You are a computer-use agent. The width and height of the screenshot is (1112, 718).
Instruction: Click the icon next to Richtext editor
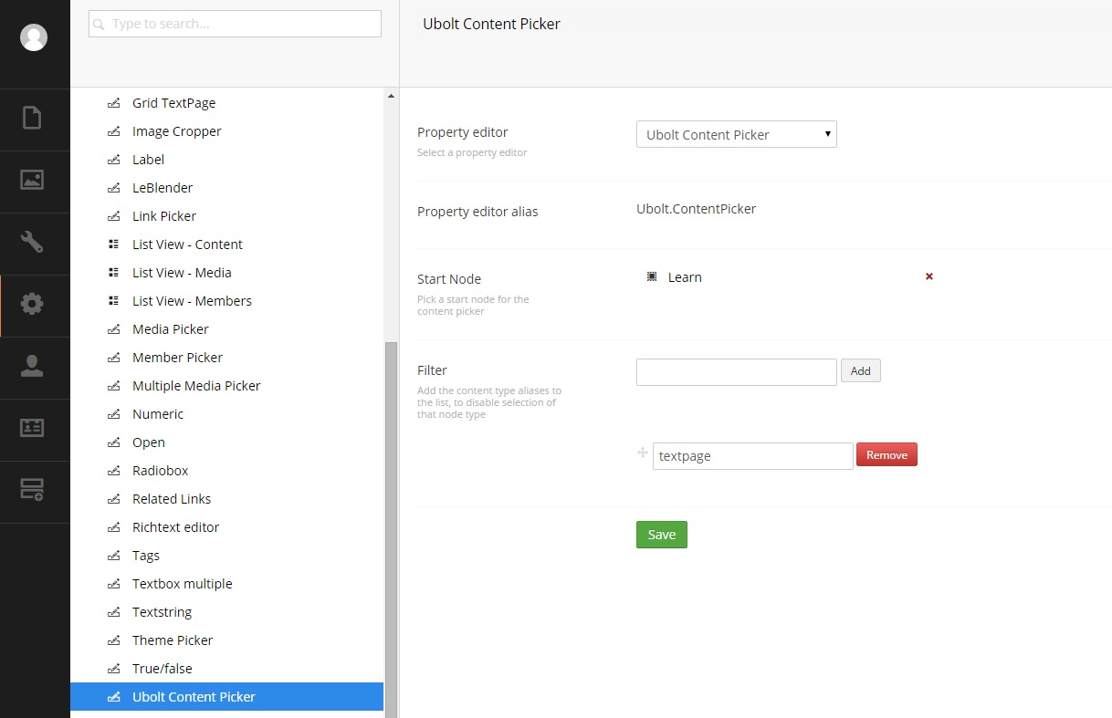tap(114, 527)
